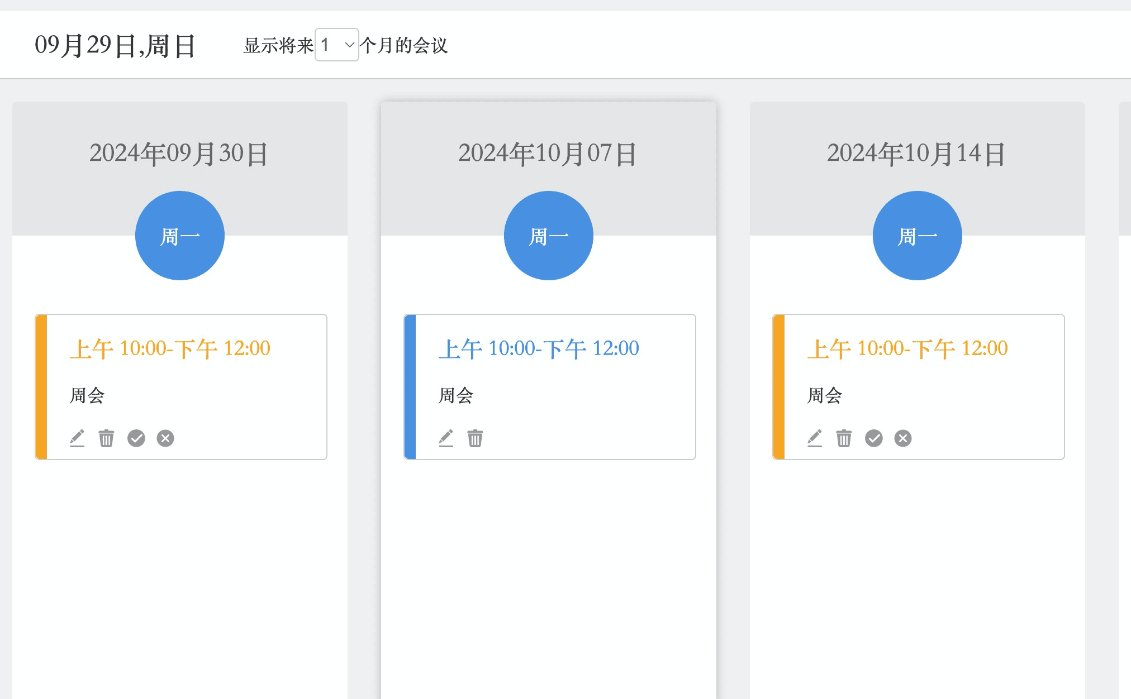Edit the 10月07日 周会 meeting
1131x699 pixels.
[446, 438]
